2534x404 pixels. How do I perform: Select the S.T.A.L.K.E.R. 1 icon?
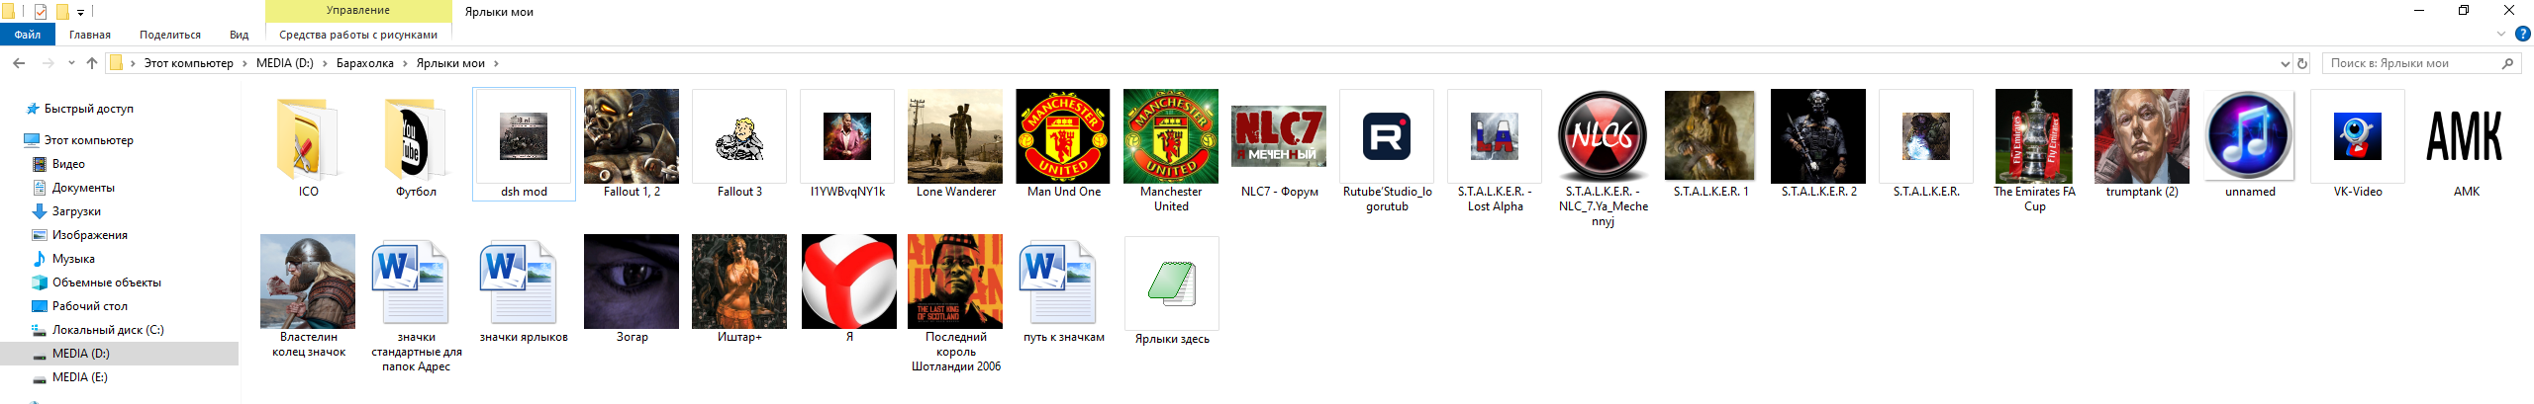(x=1710, y=136)
